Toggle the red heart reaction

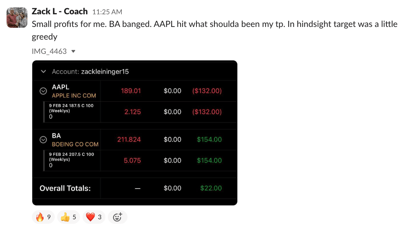[x=94, y=217]
